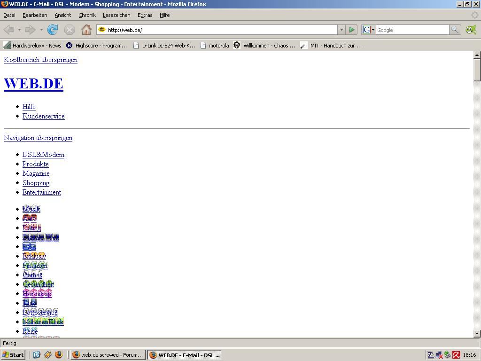
Task: Click the large WEB.DE heading link
Action: [33, 84]
